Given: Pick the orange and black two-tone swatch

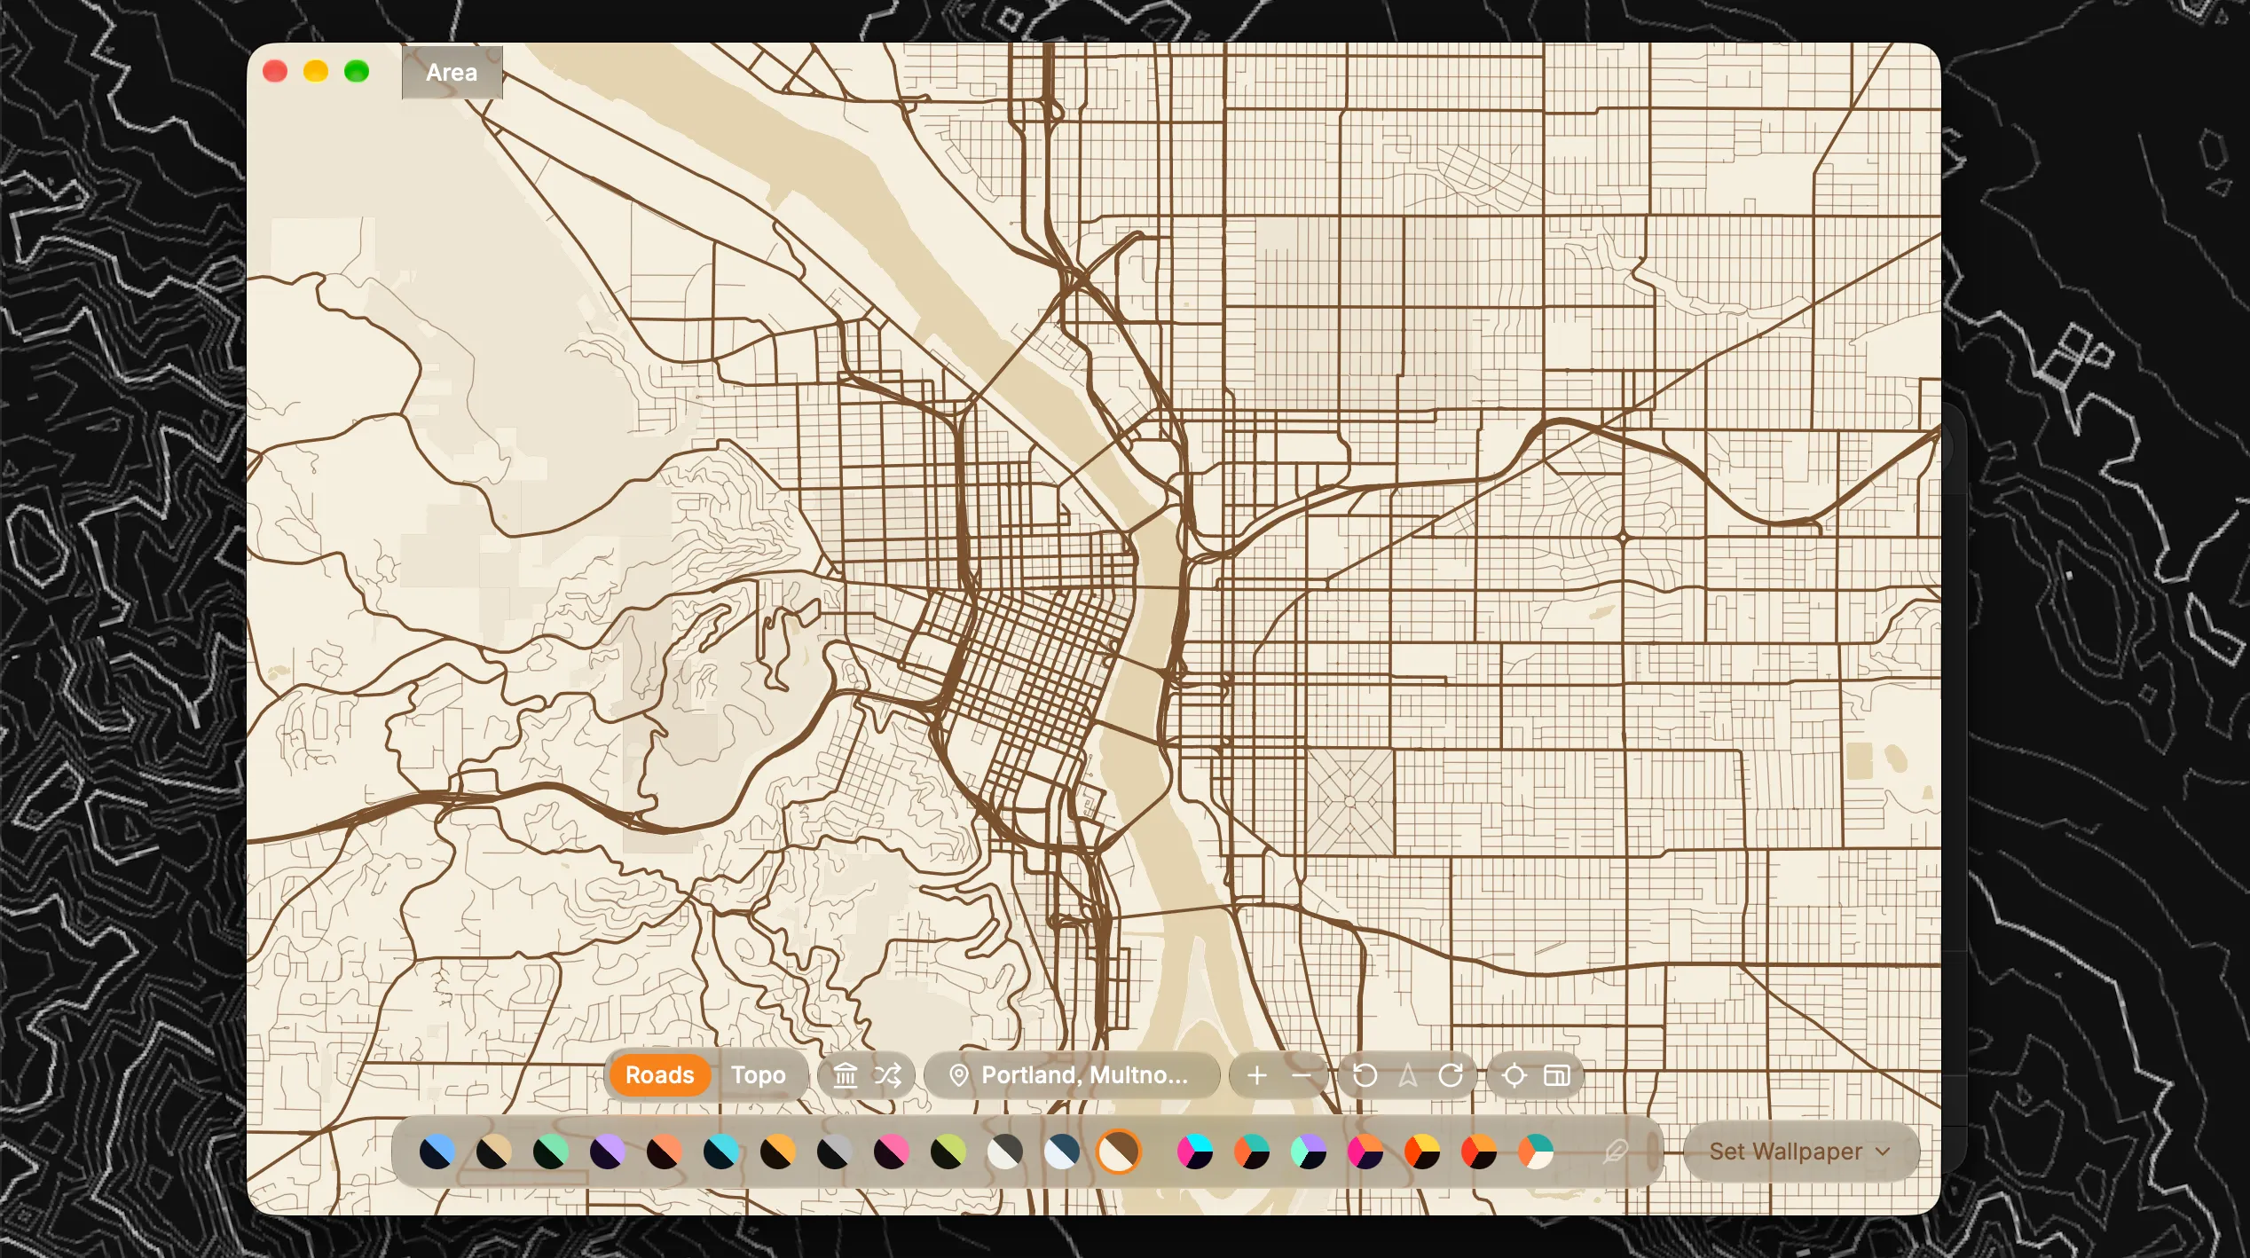Looking at the screenshot, I should (778, 1152).
